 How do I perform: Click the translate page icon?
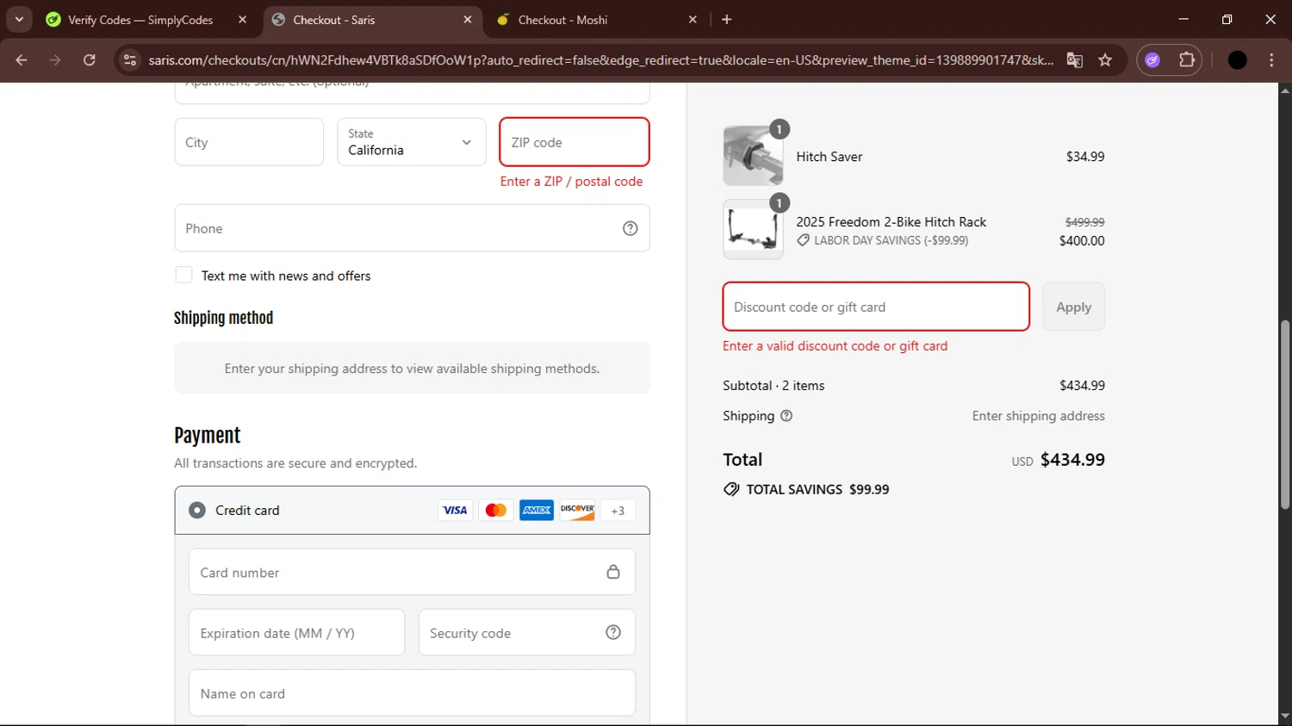[1074, 60]
